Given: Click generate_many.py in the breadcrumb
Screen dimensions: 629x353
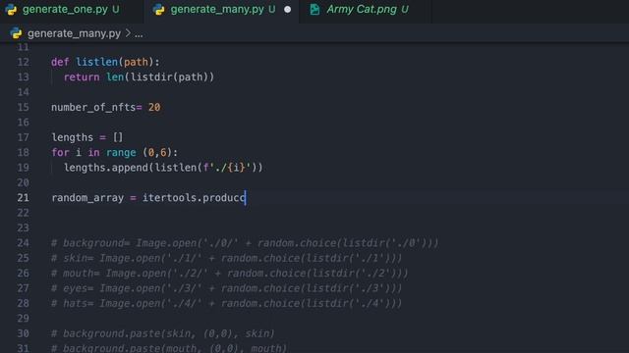Looking at the screenshot, I should coord(74,33).
